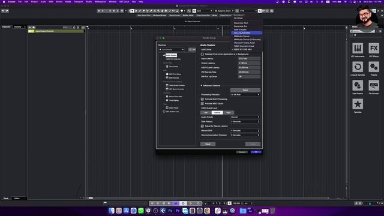Image resolution: width=384 pixels, height=216 pixels.
Task: Set ASIO-Guard Level to Normal
Action: point(217,113)
